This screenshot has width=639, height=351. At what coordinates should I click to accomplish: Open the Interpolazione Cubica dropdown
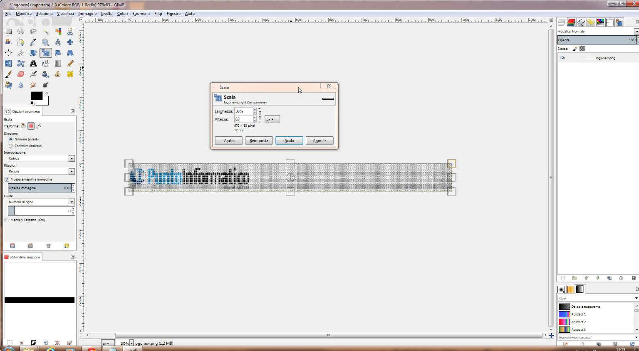72,158
